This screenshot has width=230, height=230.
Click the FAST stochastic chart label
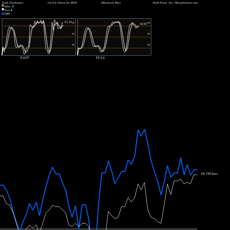[x=25, y=58]
